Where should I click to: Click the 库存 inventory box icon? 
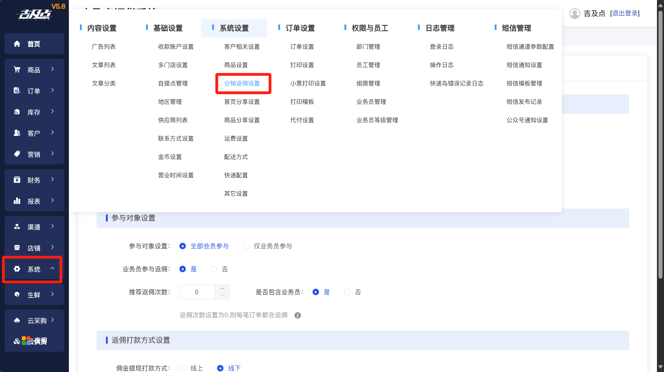(17, 112)
